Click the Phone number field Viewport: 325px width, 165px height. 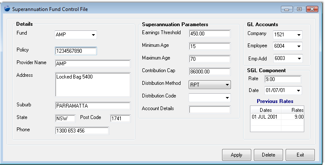pyautogui.click(x=82, y=131)
